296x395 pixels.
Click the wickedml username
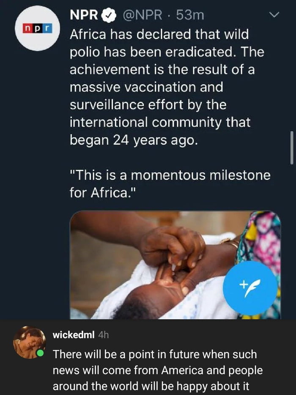74,335
